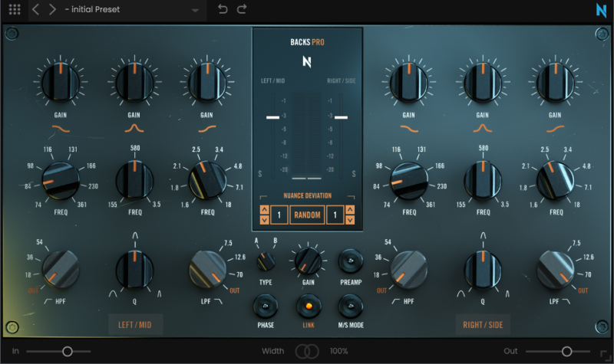Click the blue N logo at top right
Image resolution: width=614 pixels, height=364 pixels.
click(x=600, y=11)
